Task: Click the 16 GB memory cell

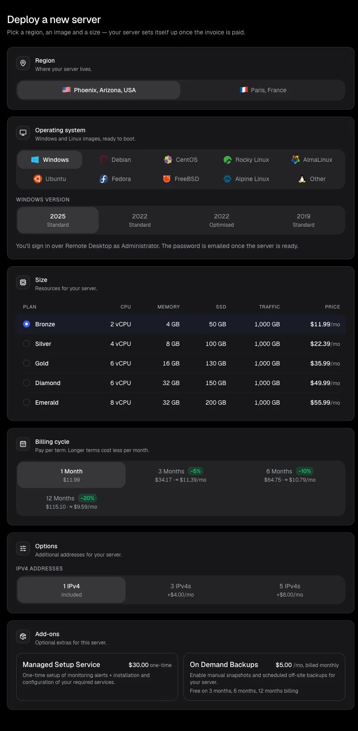Action: point(171,363)
